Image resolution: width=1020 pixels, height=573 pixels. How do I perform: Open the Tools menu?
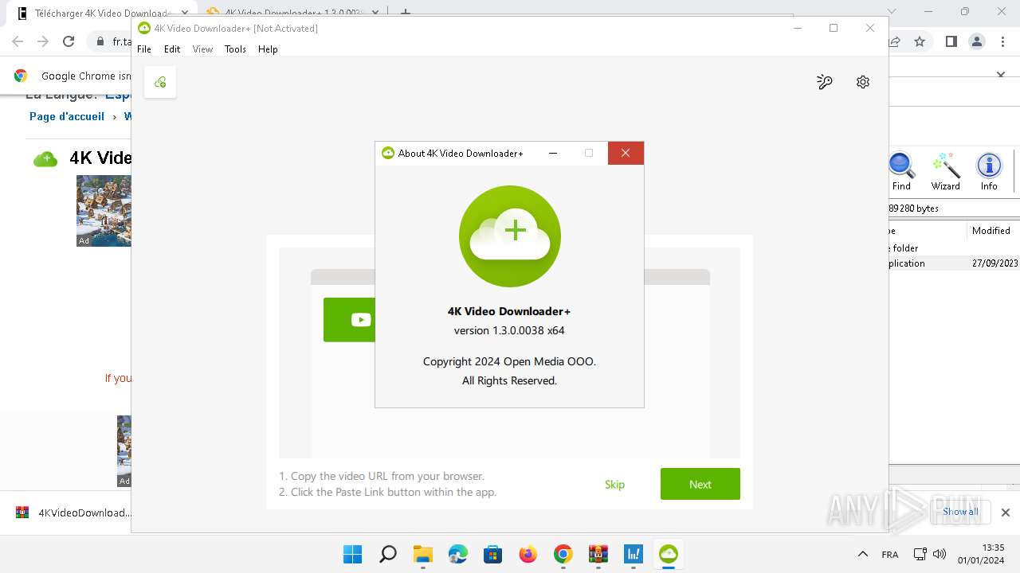pos(235,49)
